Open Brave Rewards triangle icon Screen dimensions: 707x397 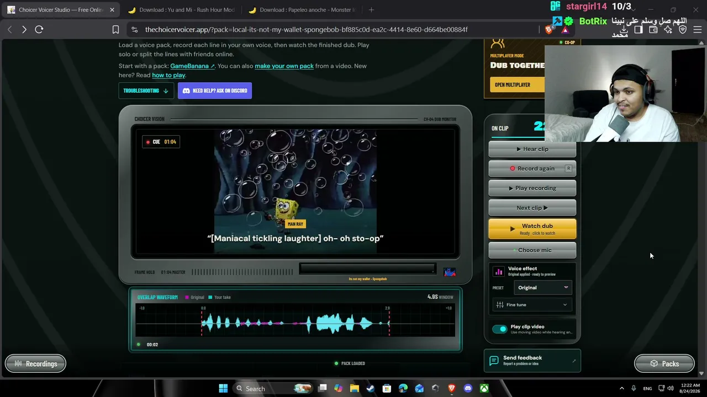coord(565,30)
